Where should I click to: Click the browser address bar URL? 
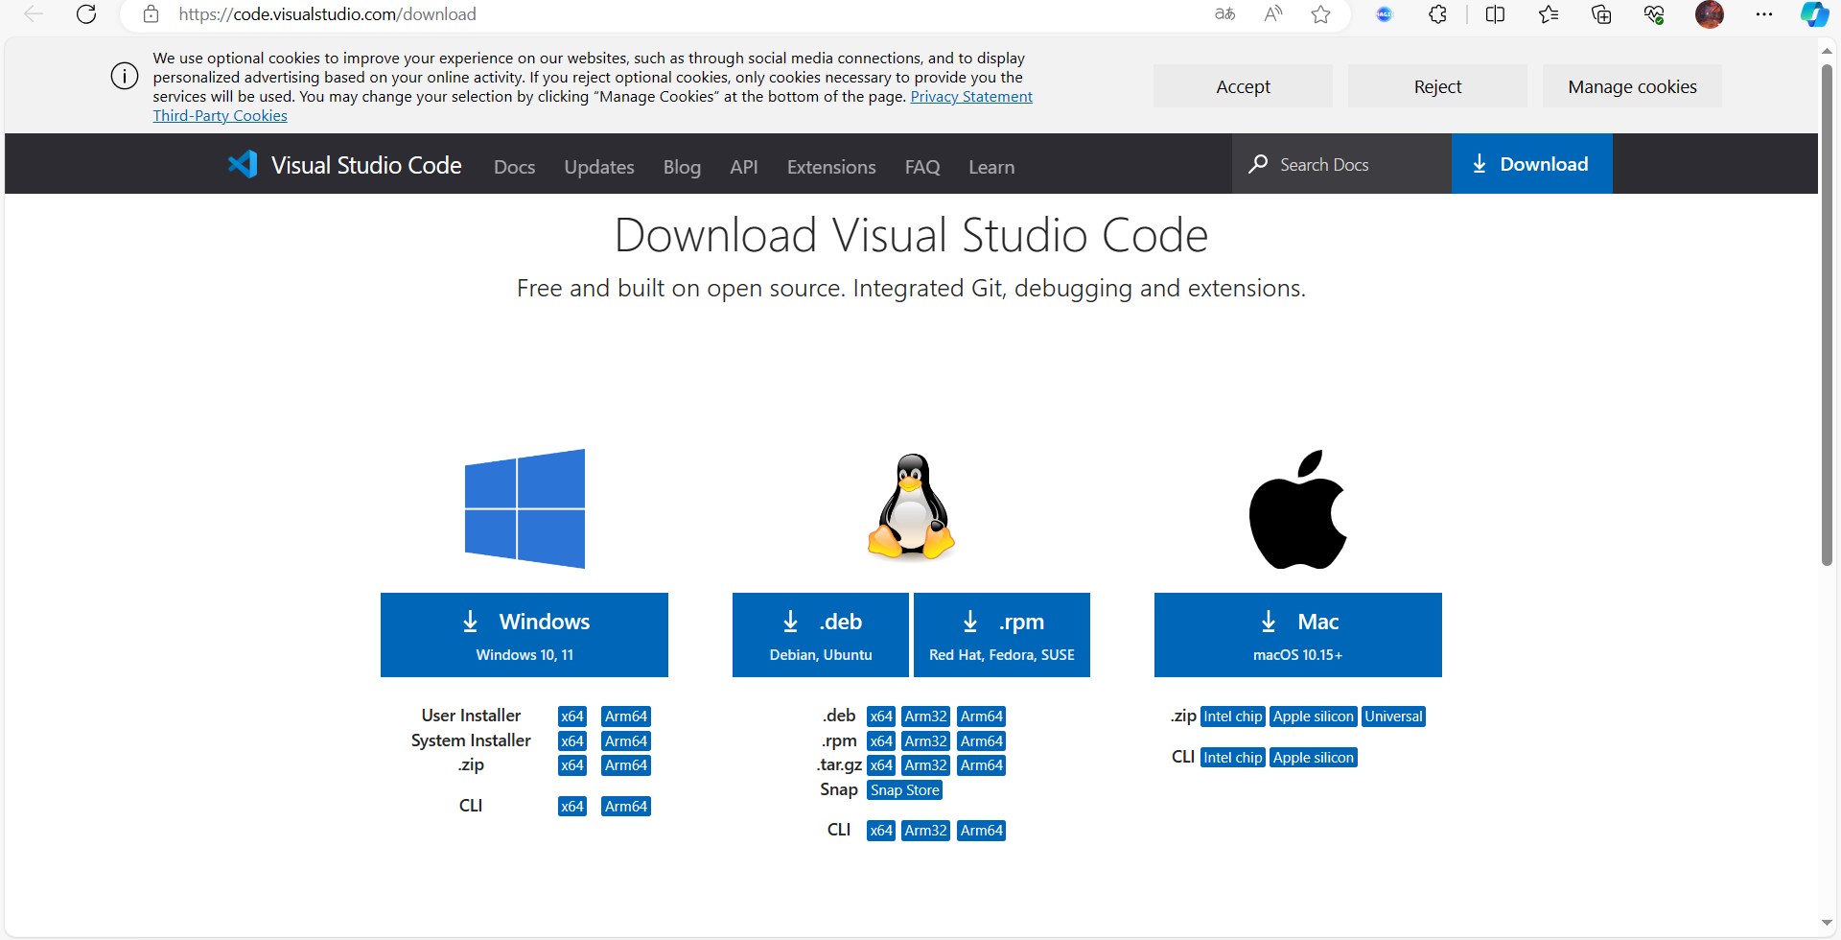[327, 14]
